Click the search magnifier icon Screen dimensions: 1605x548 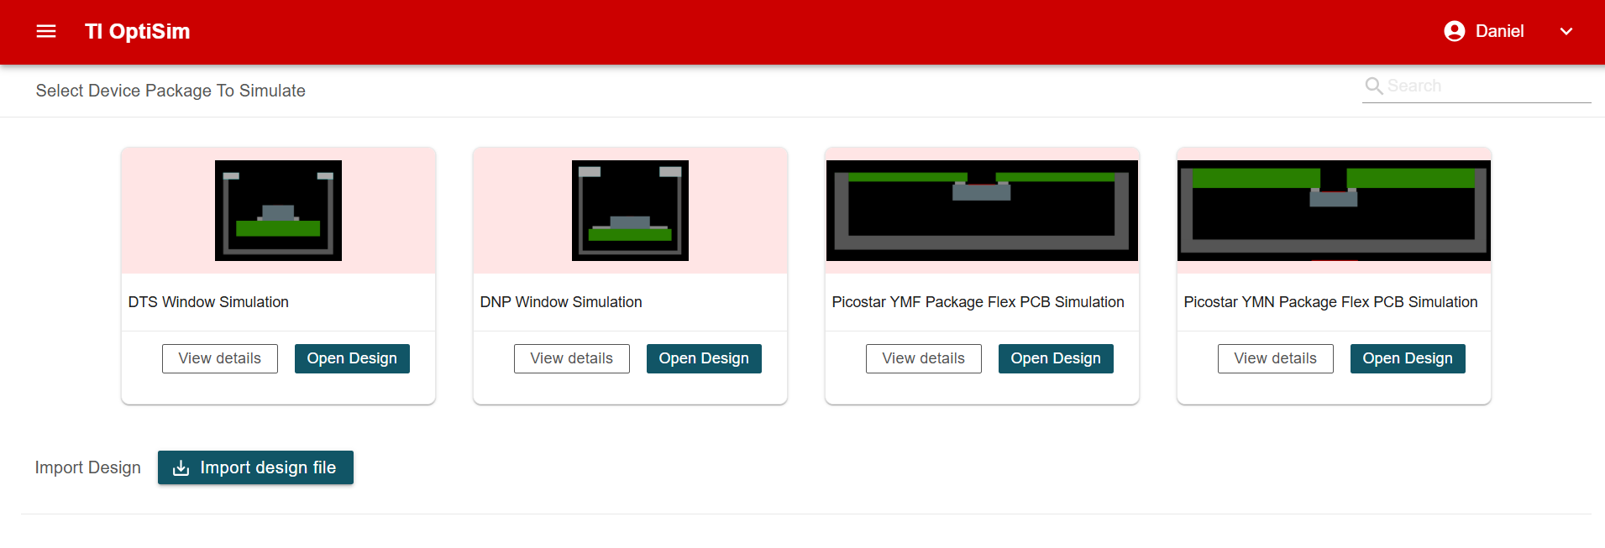point(1373,86)
